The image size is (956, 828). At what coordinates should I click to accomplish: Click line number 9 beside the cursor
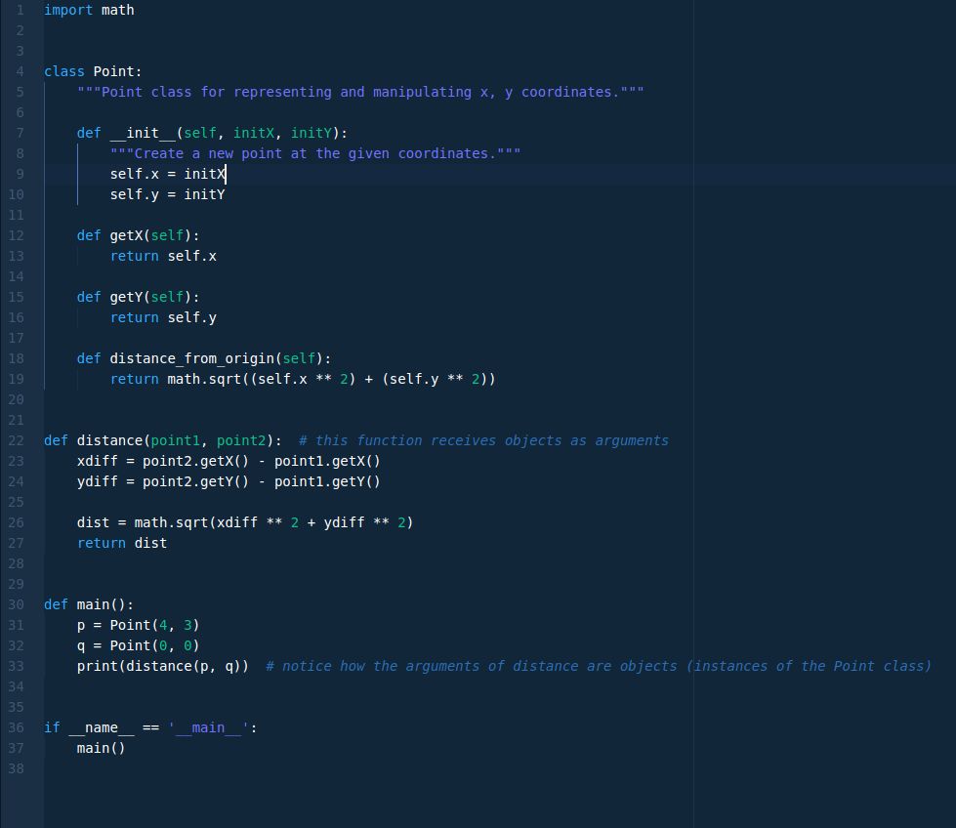pos(18,174)
